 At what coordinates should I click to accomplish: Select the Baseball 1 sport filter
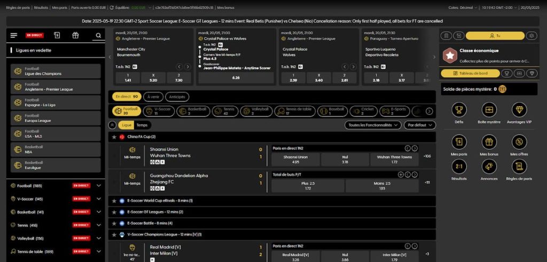[x=332, y=111]
